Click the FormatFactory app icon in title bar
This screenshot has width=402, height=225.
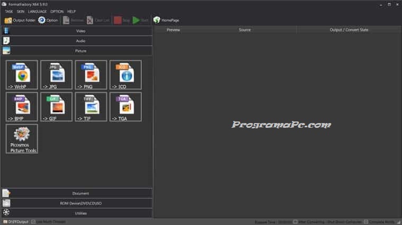(4, 4)
